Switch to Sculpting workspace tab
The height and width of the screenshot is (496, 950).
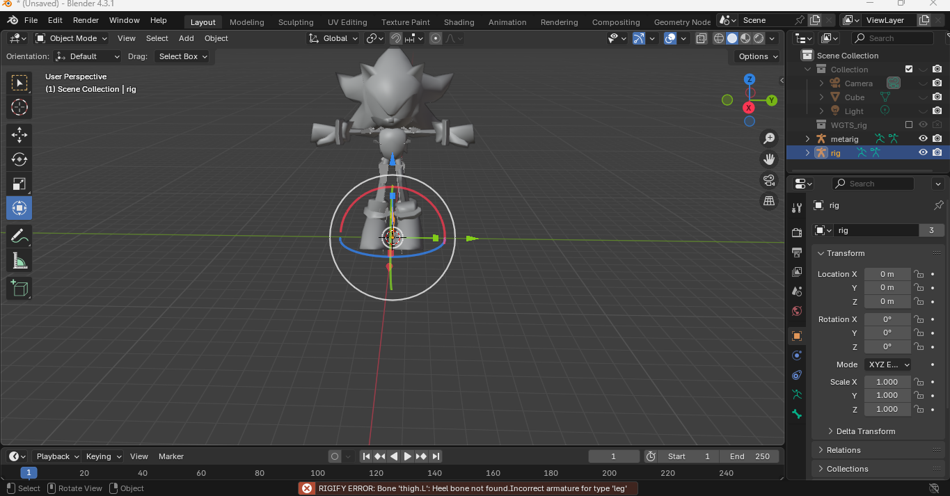pos(296,22)
